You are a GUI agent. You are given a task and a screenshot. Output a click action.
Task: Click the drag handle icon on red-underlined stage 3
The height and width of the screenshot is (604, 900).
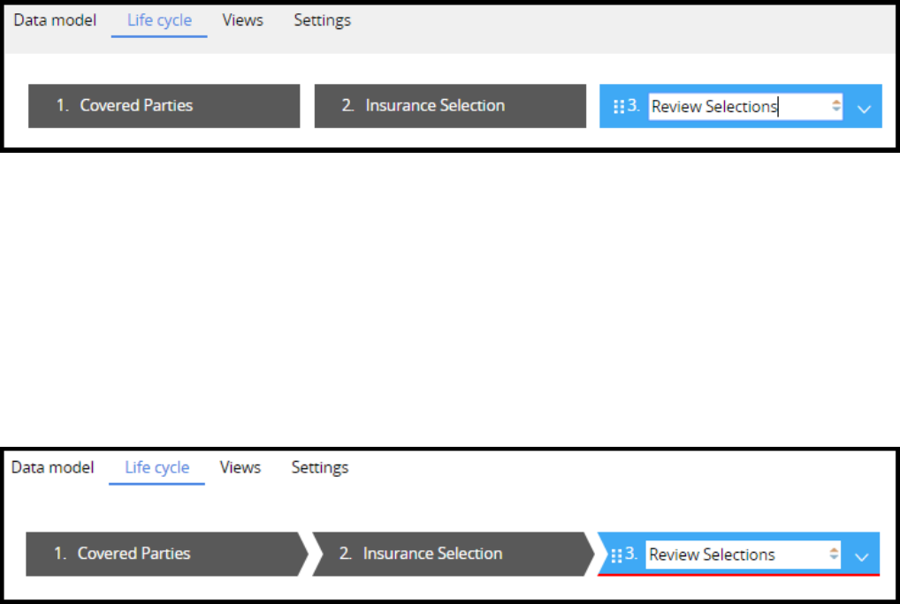point(616,555)
